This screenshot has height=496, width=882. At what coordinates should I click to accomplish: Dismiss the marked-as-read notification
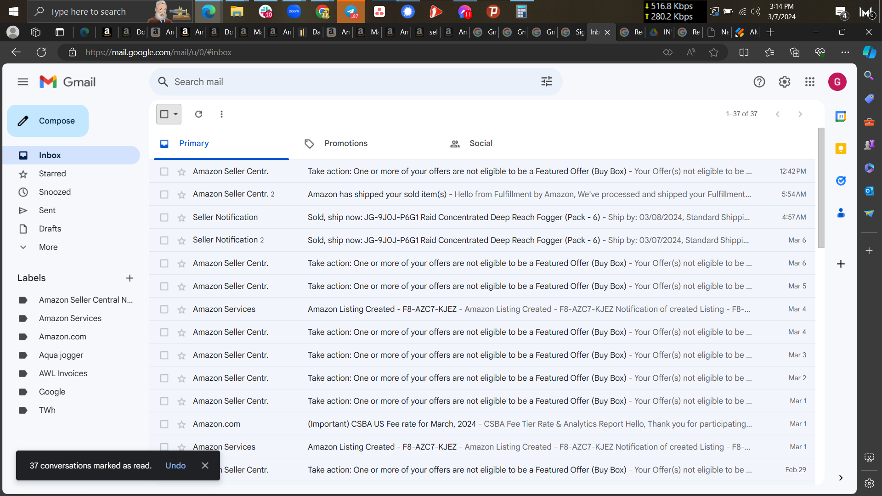pos(205,465)
